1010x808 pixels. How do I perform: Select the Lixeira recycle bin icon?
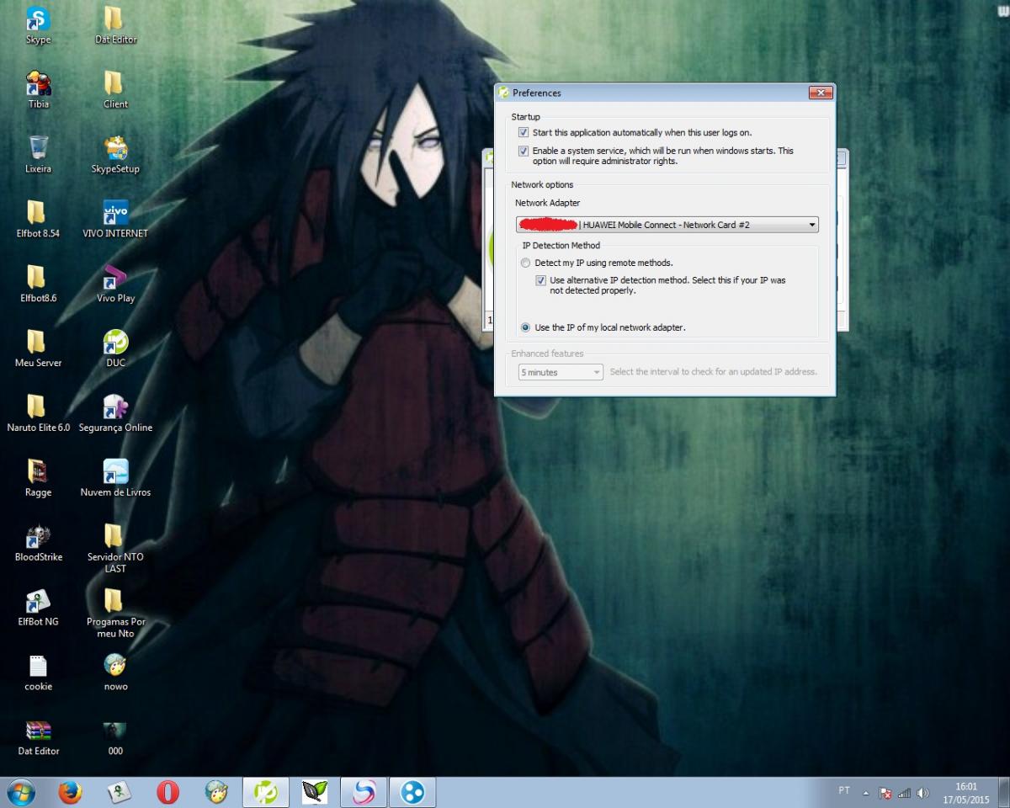[38, 155]
